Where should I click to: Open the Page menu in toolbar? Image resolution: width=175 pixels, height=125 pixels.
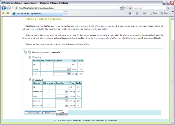[x=155, y=13]
